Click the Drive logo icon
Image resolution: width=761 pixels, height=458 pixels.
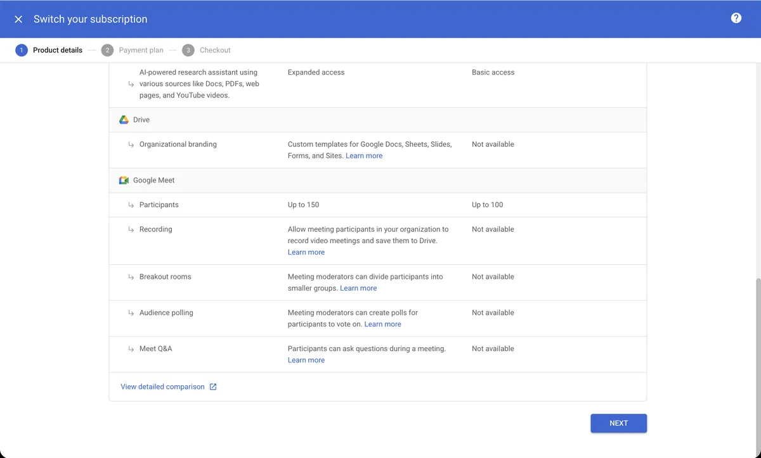(x=124, y=120)
